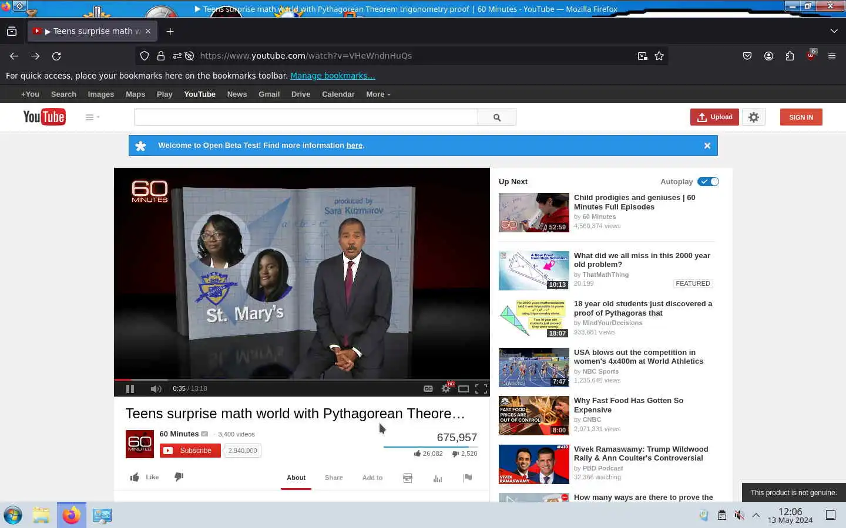Image resolution: width=846 pixels, height=528 pixels.
Task: Open Drive from the Google bar
Action: pyautogui.click(x=301, y=94)
